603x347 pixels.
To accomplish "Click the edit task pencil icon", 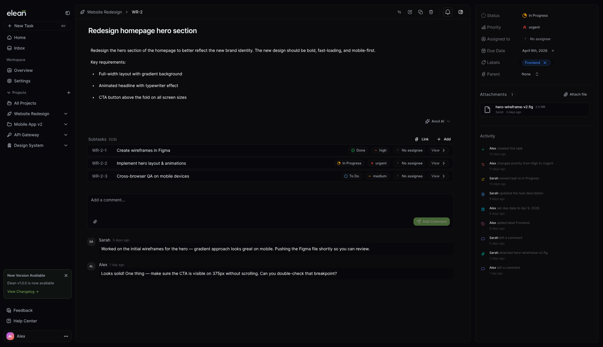I will point(410,12).
